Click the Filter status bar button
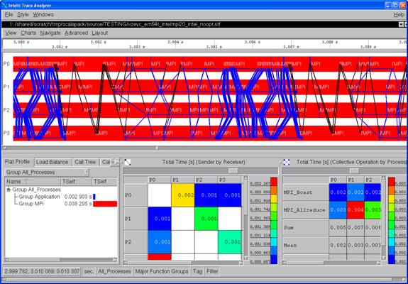This screenshot has height=284, width=408. click(x=212, y=271)
